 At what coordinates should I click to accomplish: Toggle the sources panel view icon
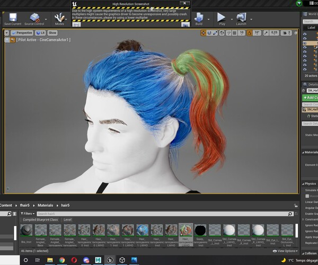(x=15, y=214)
